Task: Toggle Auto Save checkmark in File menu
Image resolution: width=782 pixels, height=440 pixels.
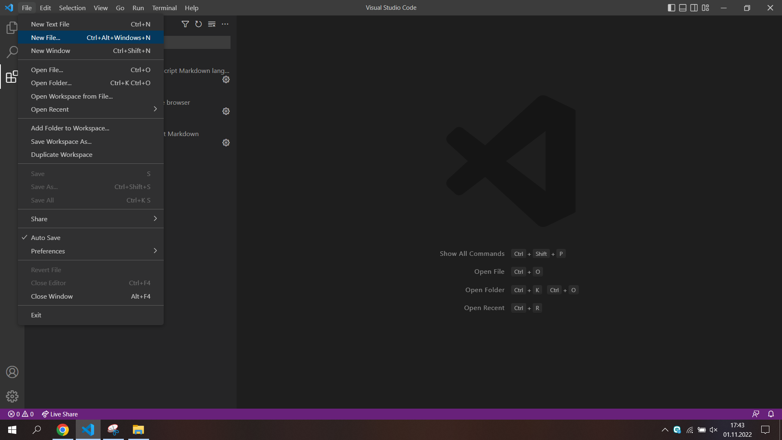Action: click(46, 238)
